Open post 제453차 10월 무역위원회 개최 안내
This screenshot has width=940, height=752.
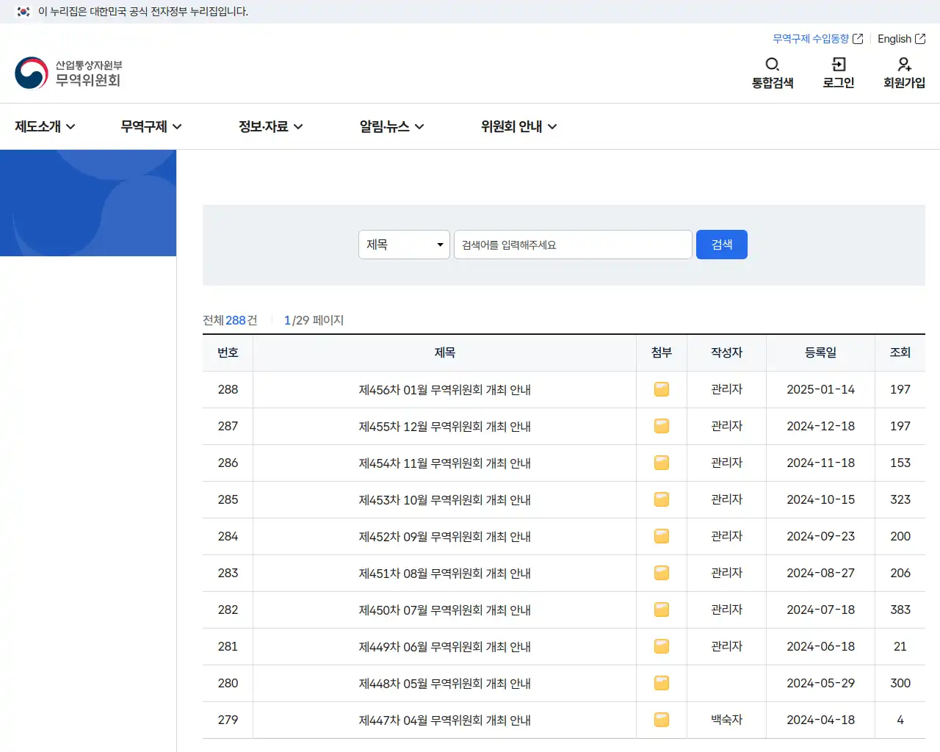(x=445, y=499)
